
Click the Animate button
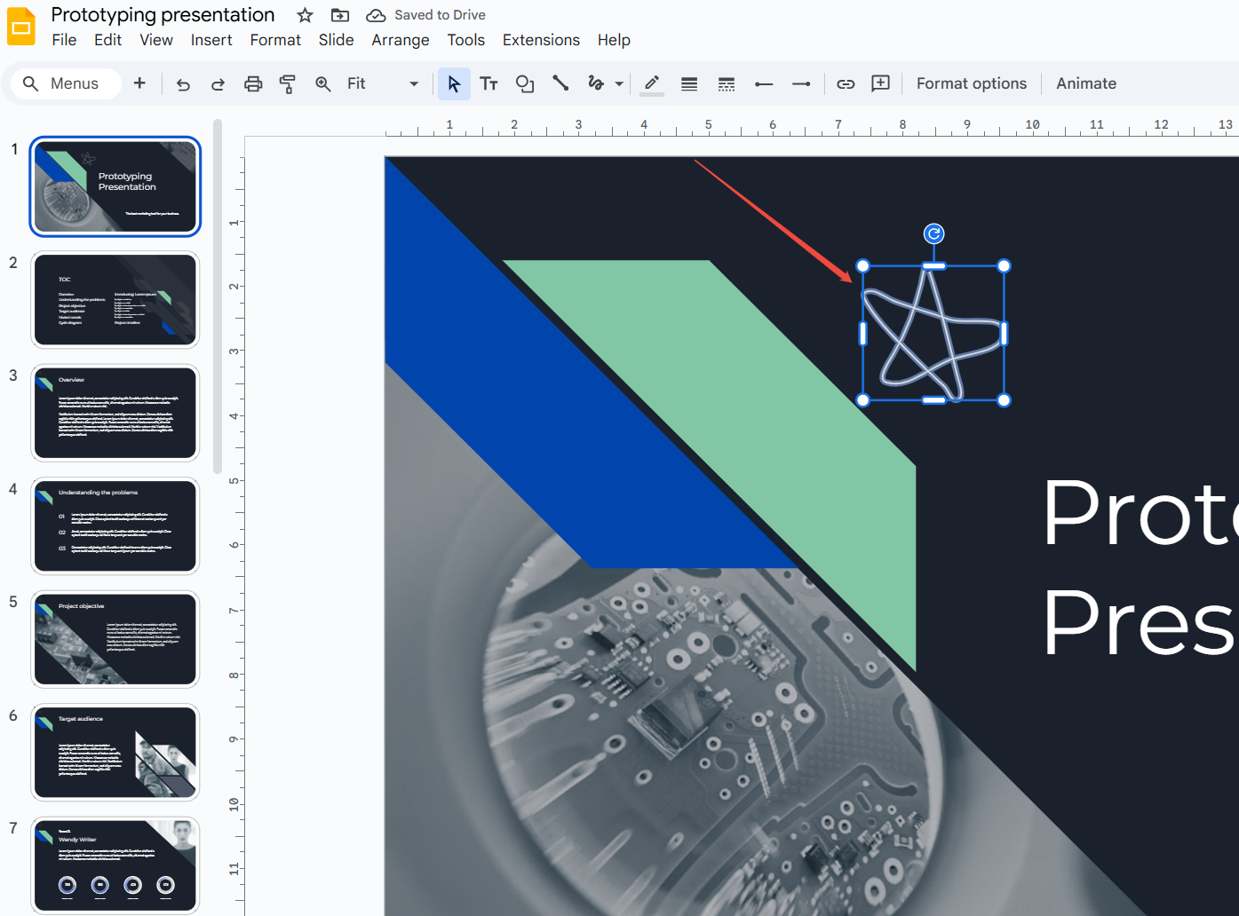(1085, 83)
